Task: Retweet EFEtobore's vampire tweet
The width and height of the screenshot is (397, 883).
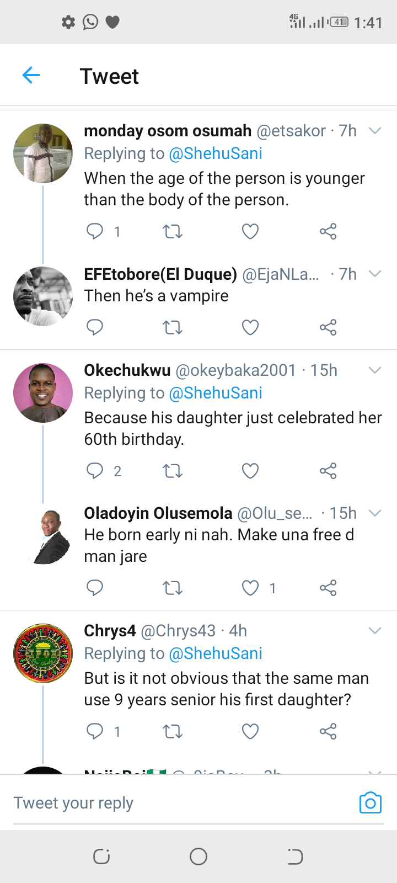Action: [173, 328]
